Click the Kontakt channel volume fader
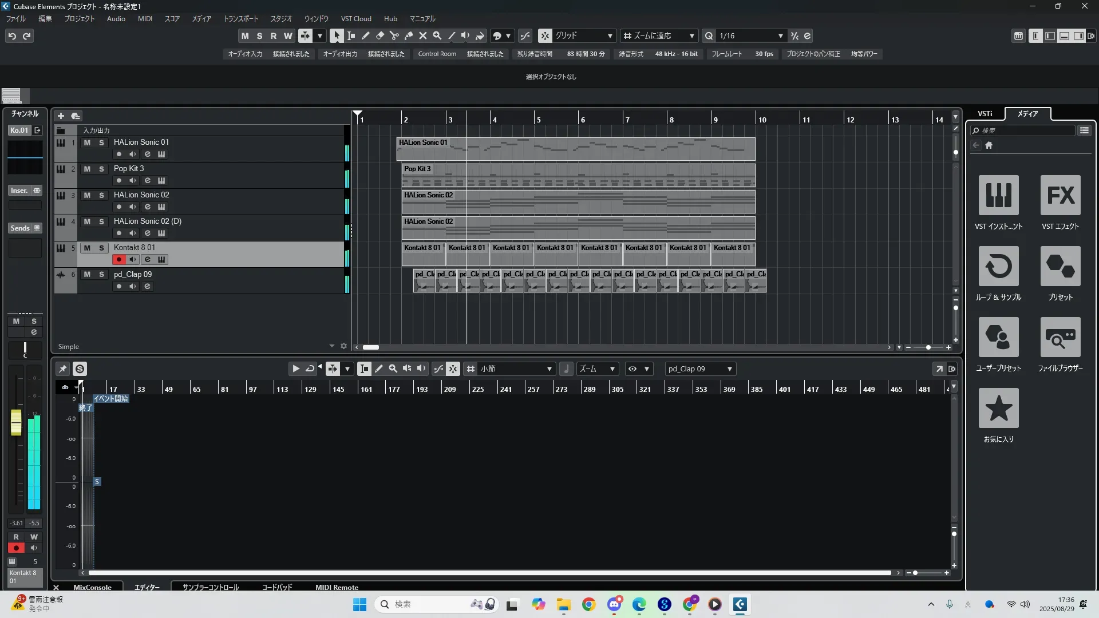Image resolution: width=1099 pixels, height=618 pixels. point(16,422)
